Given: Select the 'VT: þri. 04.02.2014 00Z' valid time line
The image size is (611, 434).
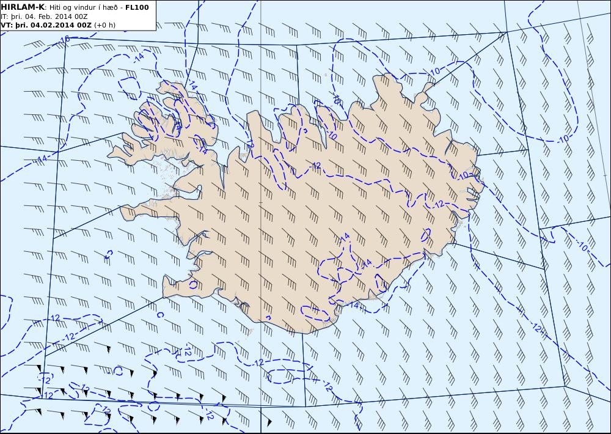Looking at the screenshot, I should pyautogui.click(x=46, y=25).
